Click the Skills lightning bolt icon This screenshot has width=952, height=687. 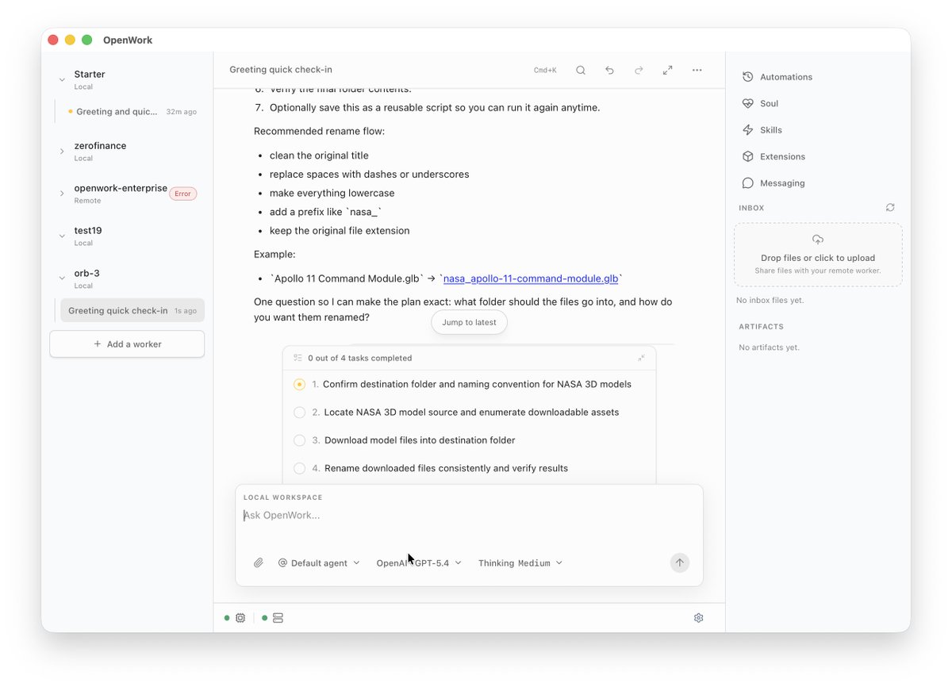pos(747,130)
